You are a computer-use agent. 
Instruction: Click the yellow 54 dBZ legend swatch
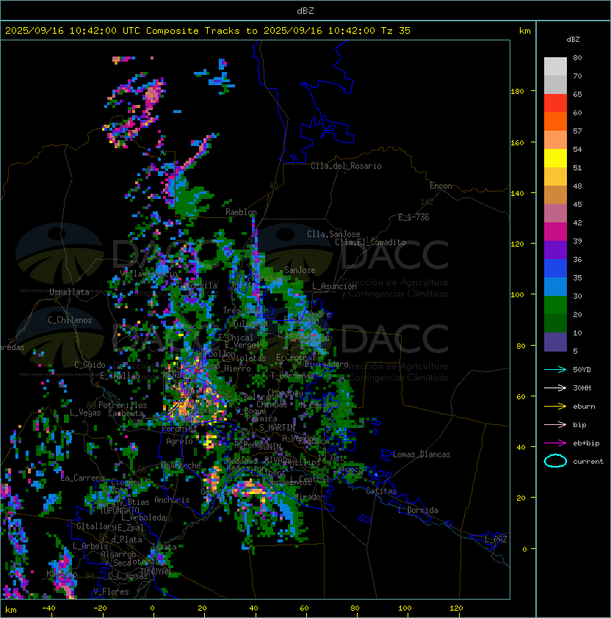555,159
